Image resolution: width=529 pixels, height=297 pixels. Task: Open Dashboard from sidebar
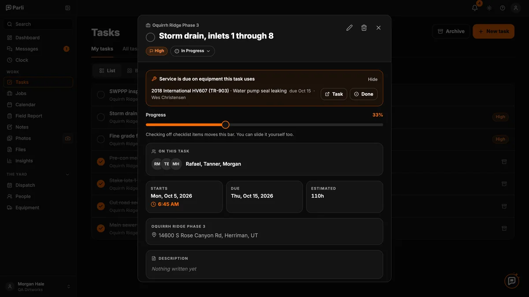point(38,38)
